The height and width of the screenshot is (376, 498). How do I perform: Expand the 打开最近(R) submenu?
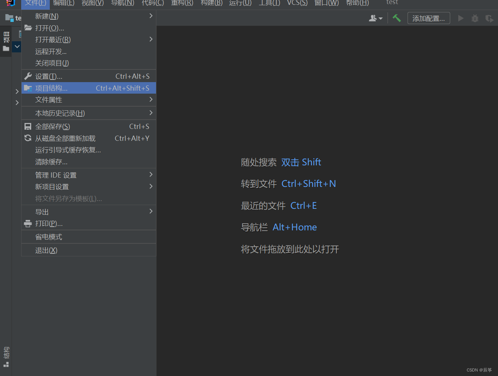tap(89, 39)
